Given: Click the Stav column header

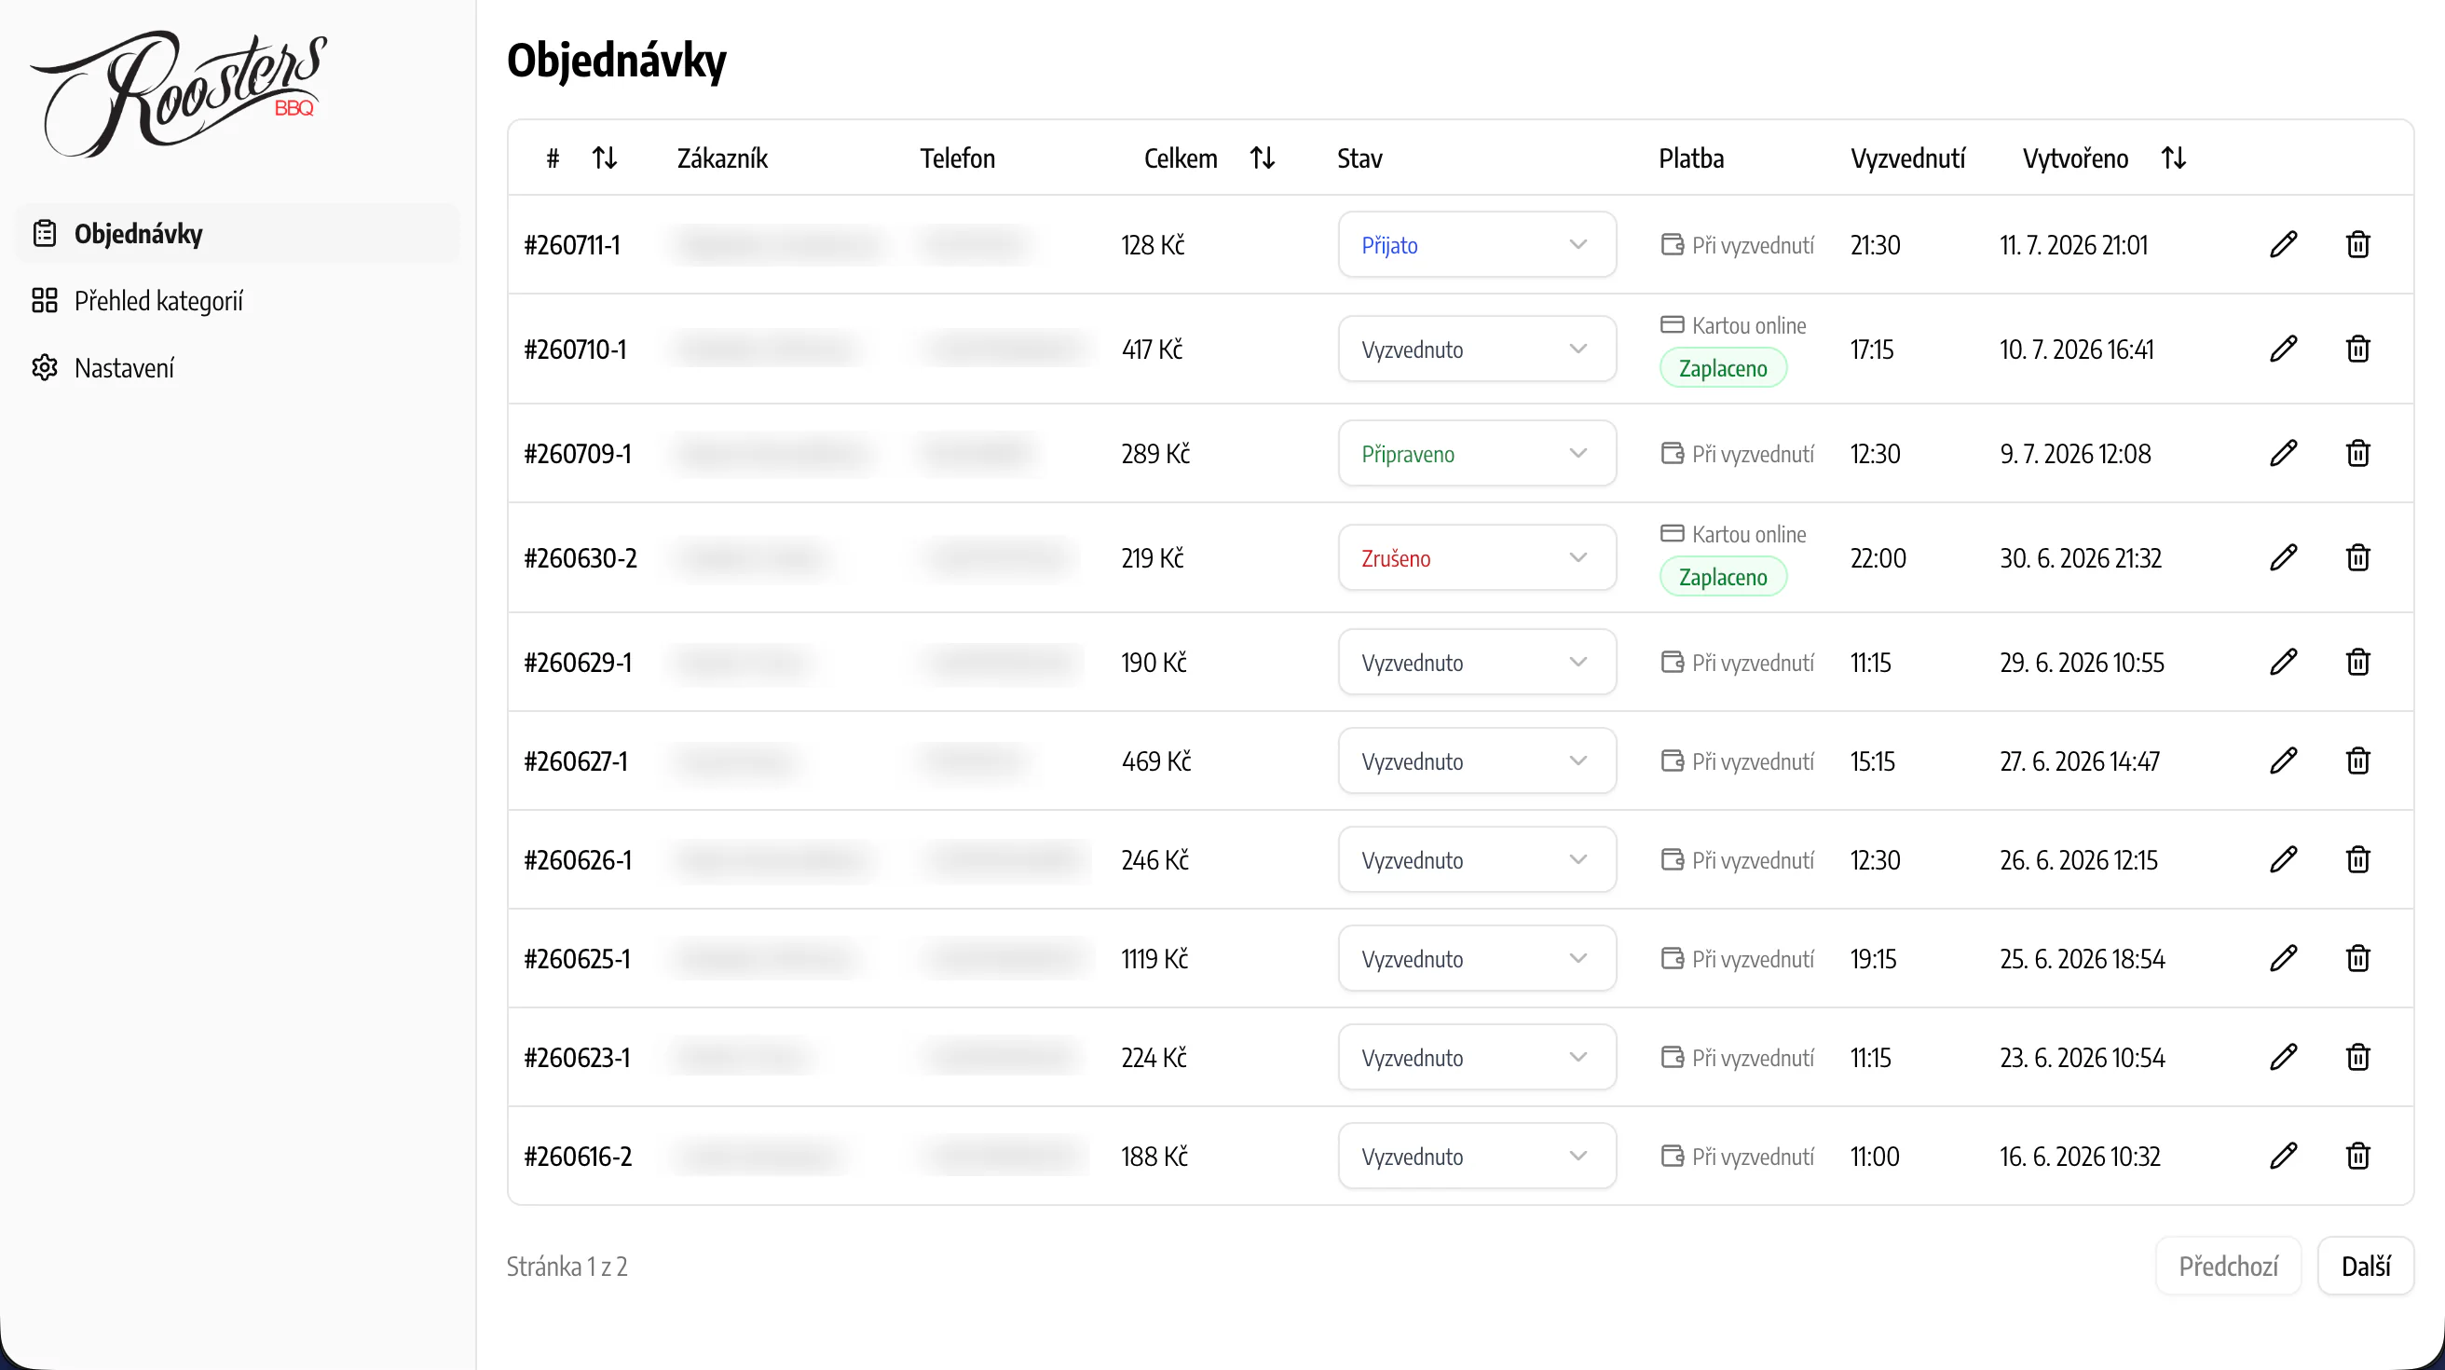Looking at the screenshot, I should [x=1359, y=158].
